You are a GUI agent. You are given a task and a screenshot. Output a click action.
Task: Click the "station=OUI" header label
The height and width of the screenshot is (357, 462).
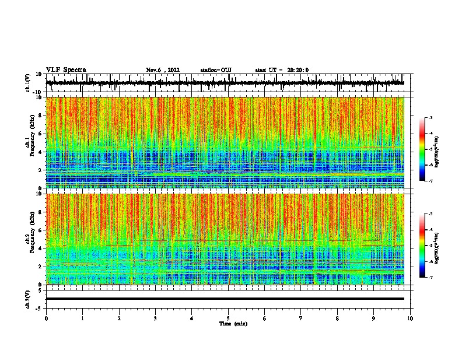216,70
